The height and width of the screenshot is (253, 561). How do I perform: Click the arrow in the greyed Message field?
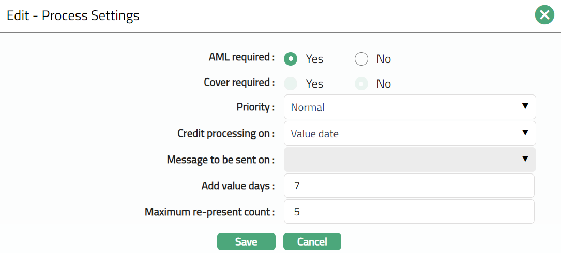(x=525, y=159)
